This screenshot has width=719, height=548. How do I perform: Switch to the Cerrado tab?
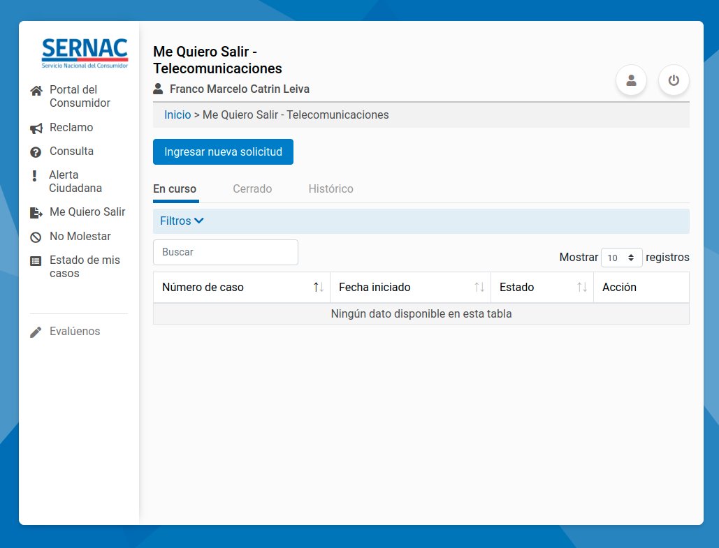(252, 188)
